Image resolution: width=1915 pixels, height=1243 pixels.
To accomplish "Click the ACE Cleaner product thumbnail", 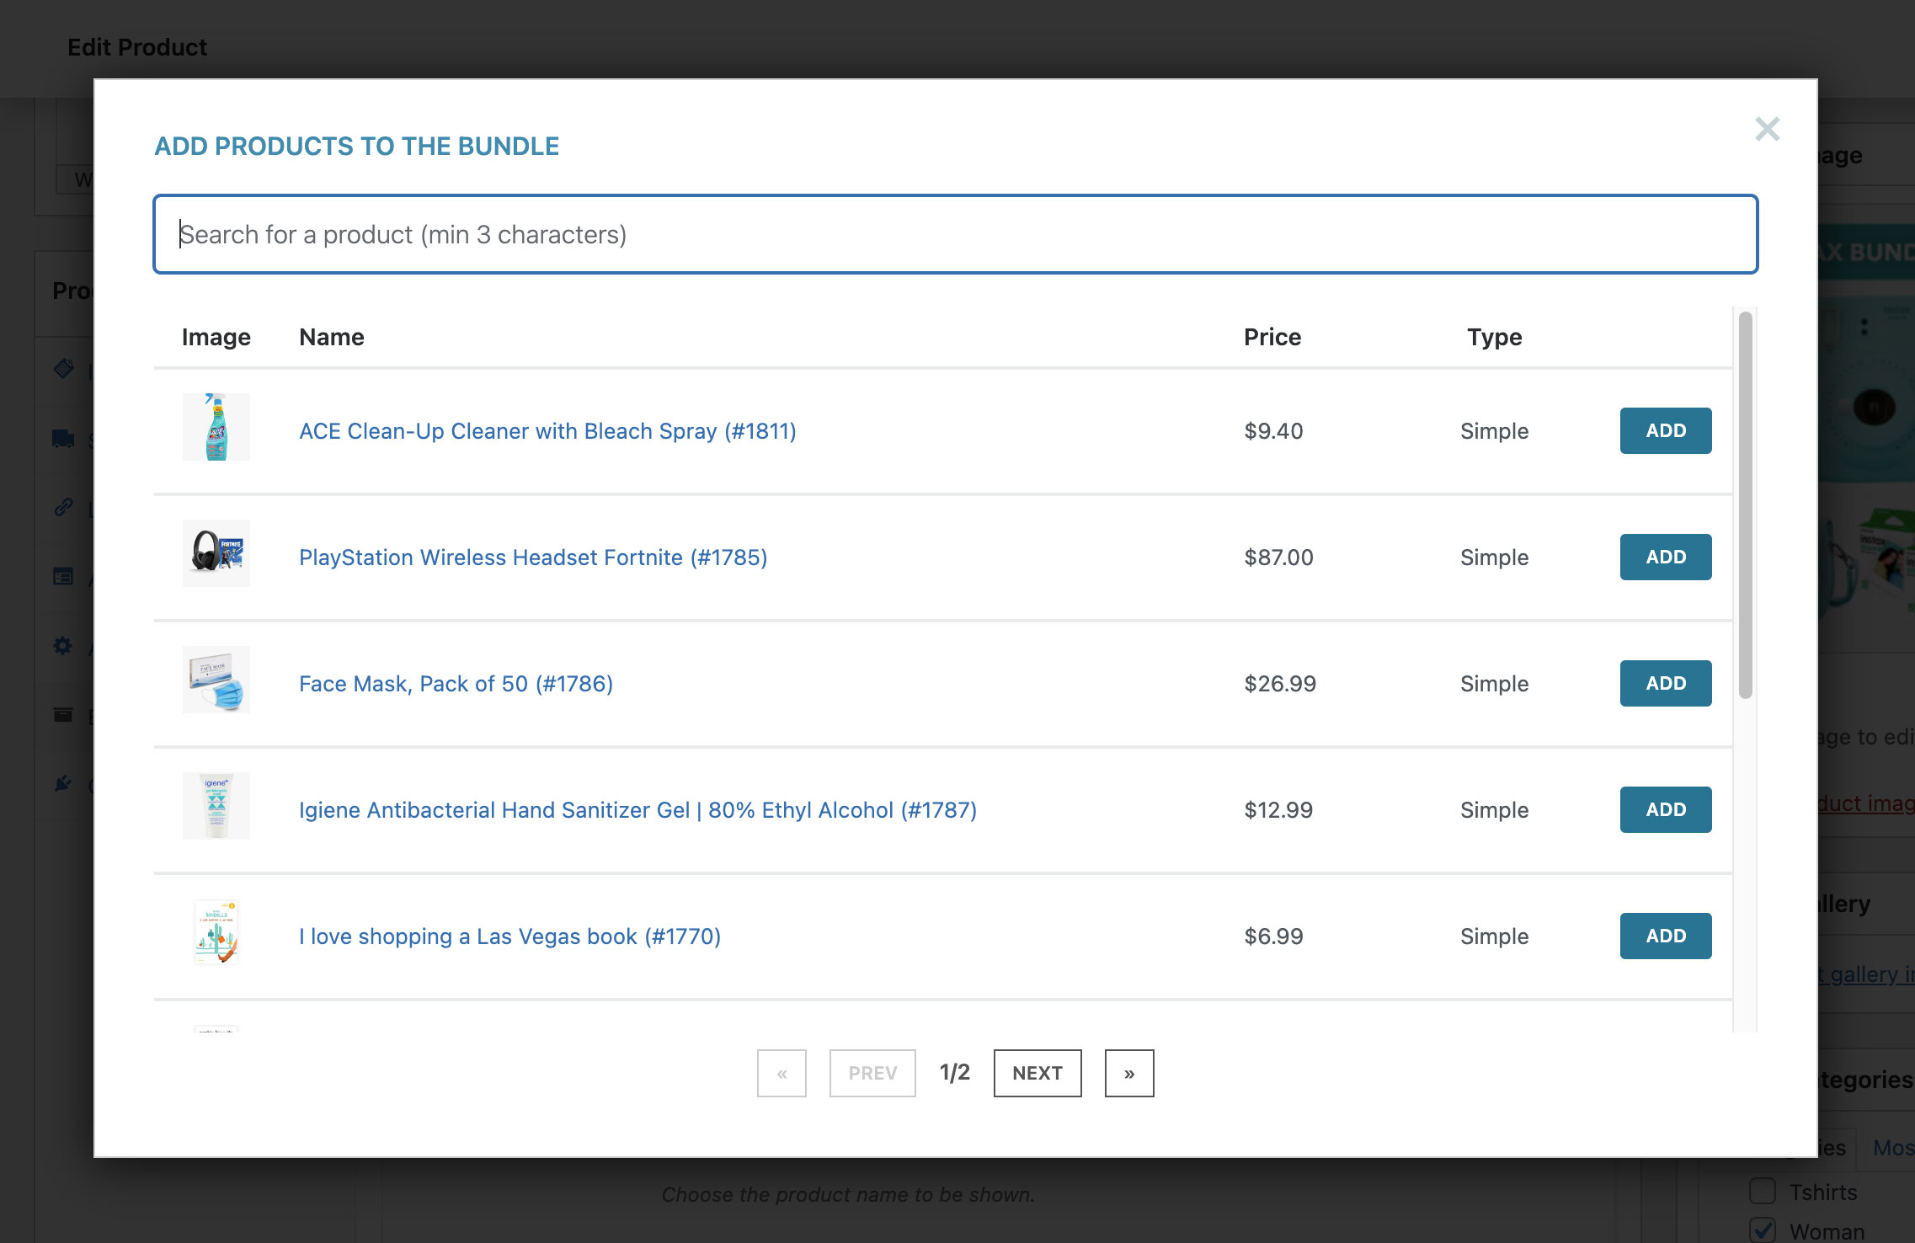I will tap(216, 427).
